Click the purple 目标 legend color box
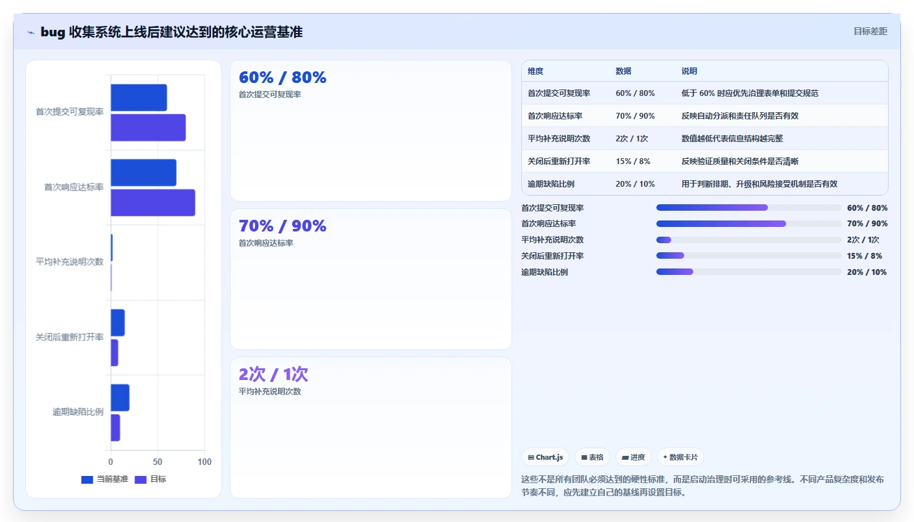Viewport: 914px width, 522px height. [x=140, y=480]
